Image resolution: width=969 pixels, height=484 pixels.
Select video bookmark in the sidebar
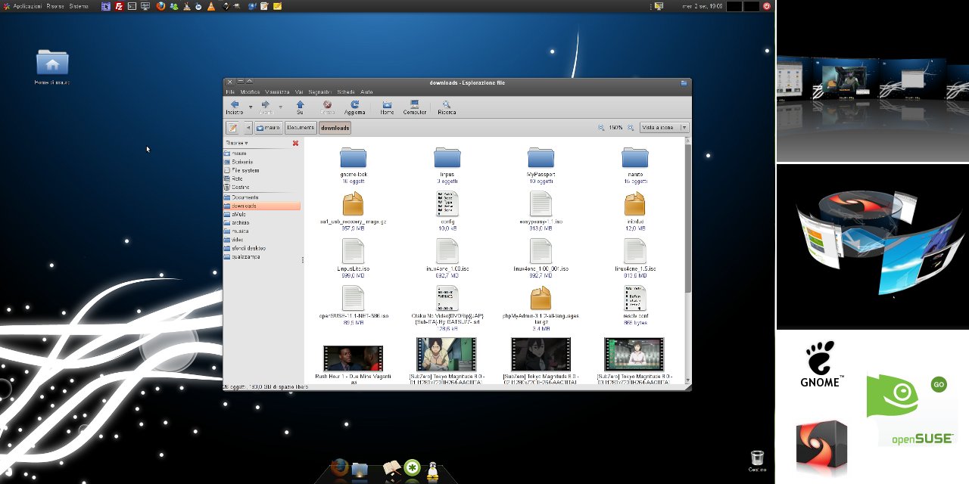point(262,240)
